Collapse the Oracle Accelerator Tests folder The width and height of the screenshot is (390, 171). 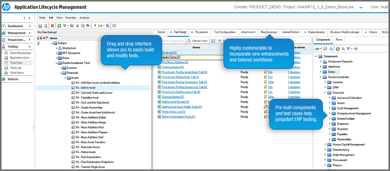[57, 63]
